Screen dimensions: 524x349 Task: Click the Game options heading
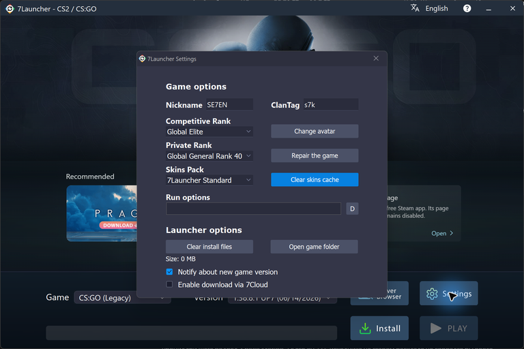coord(196,87)
